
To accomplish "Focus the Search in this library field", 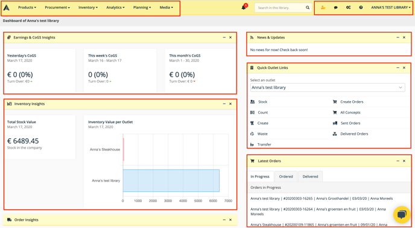I will coord(280,8).
